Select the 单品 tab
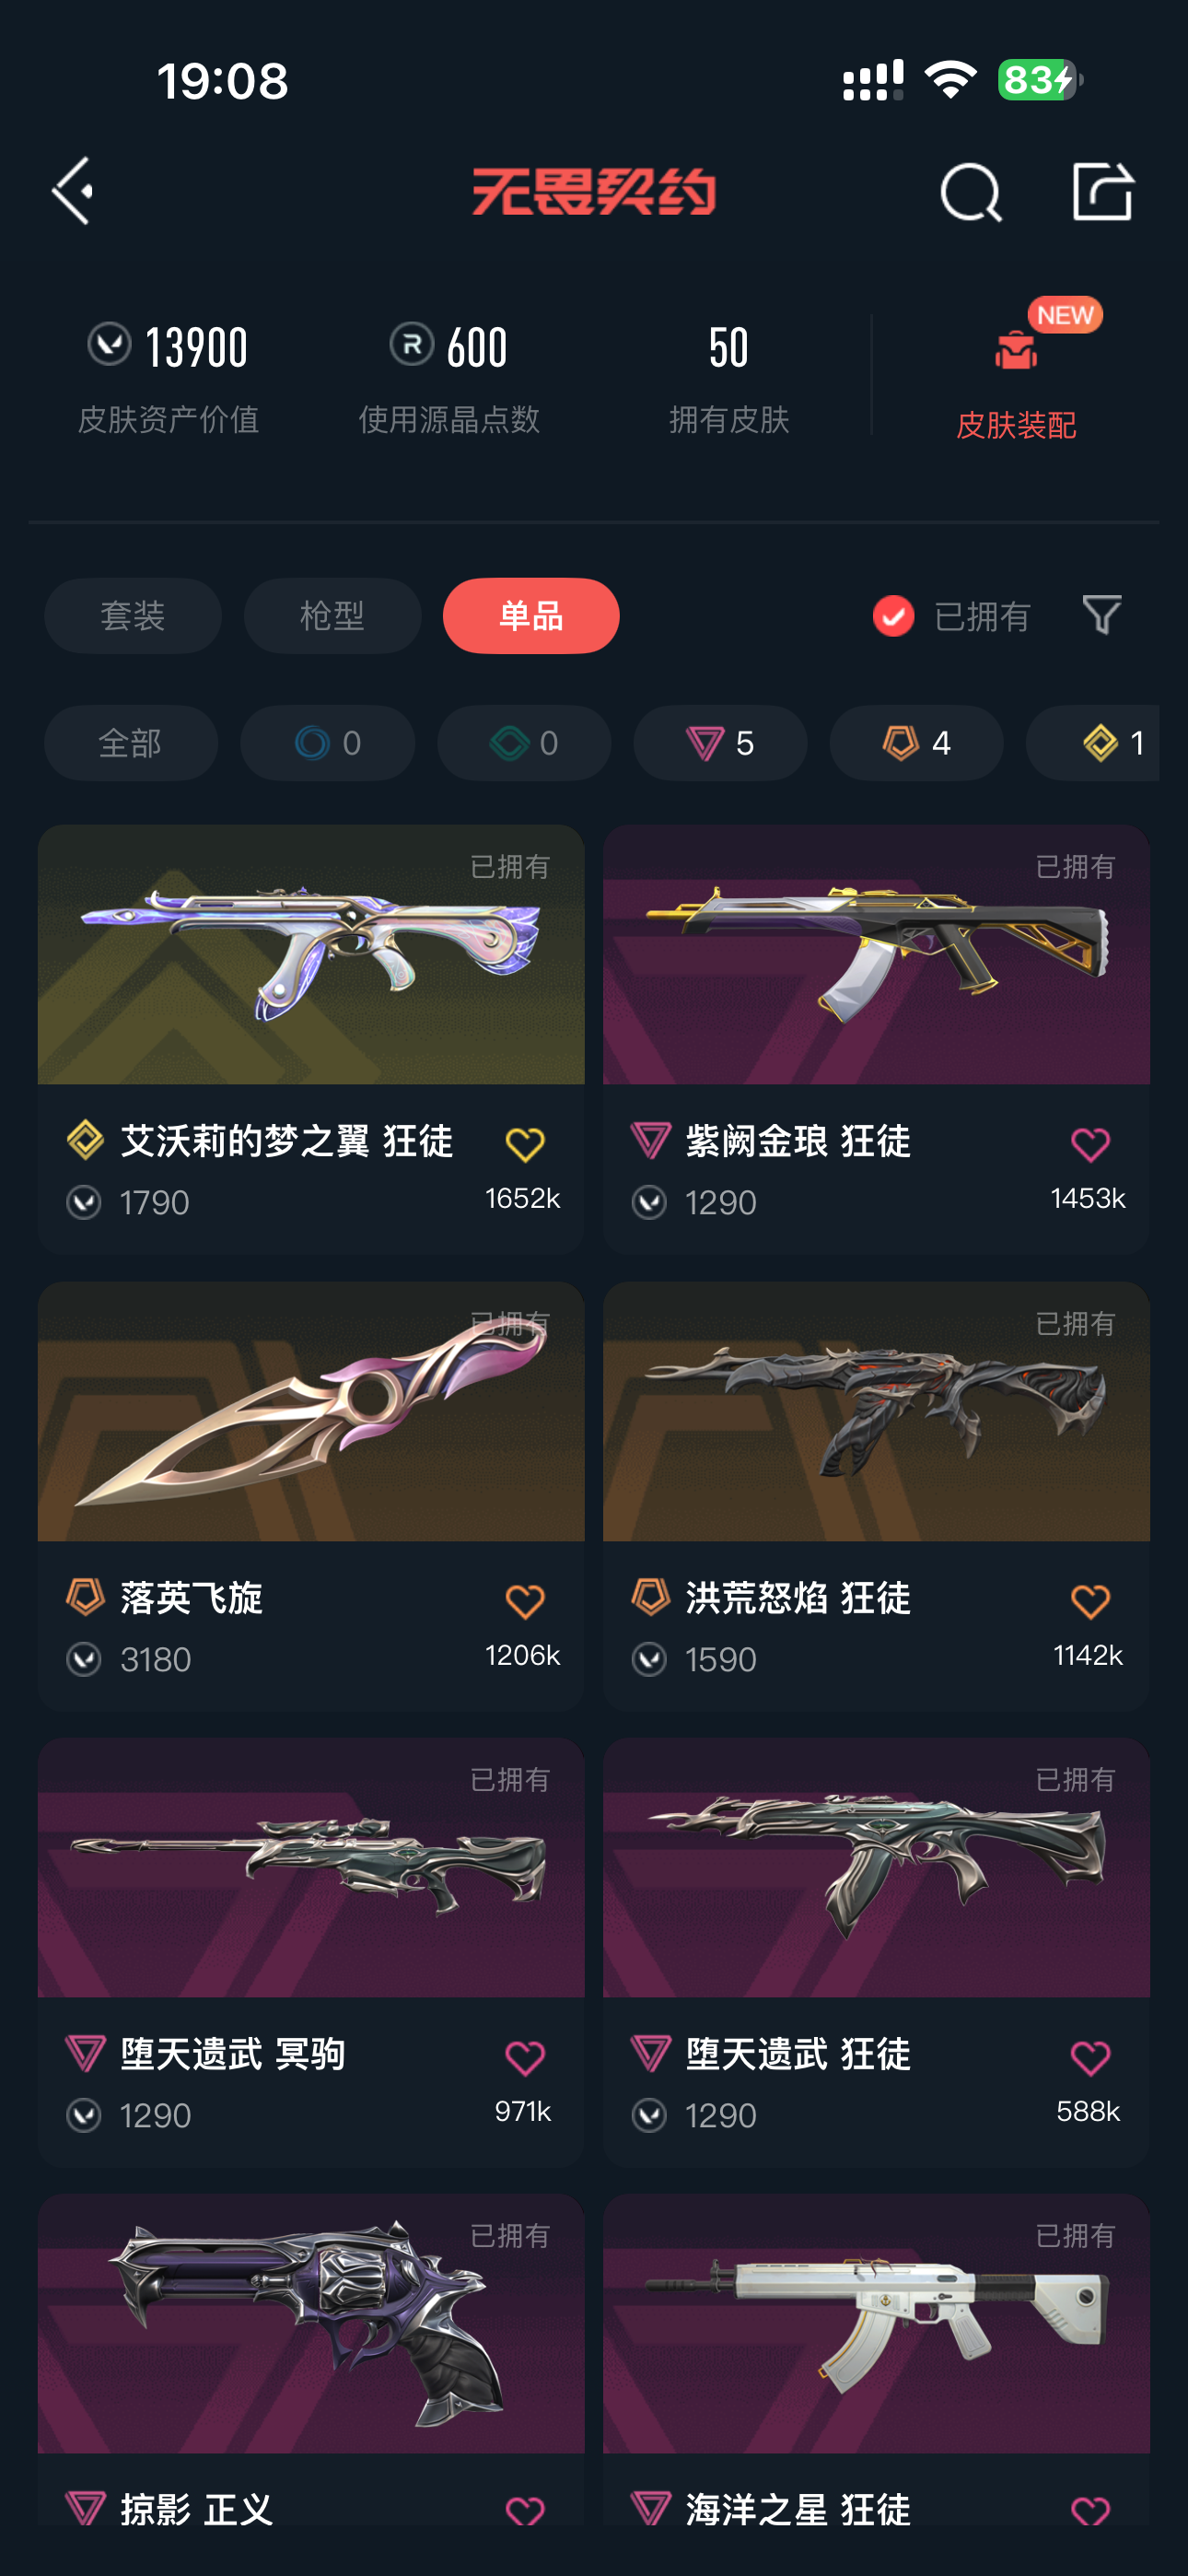 (x=531, y=616)
